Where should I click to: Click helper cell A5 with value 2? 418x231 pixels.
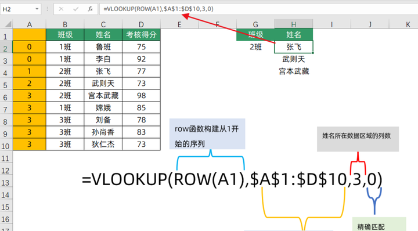(x=30, y=84)
